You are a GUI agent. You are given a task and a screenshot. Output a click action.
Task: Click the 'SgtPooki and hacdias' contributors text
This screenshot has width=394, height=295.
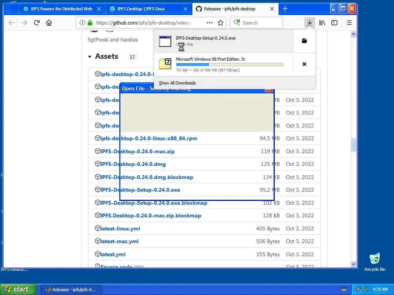(x=113, y=40)
